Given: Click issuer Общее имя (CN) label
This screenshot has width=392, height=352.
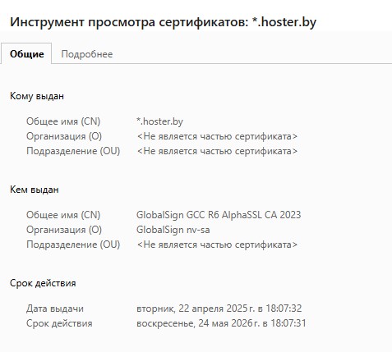Looking at the screenshot, I should [x=63, y=215].
